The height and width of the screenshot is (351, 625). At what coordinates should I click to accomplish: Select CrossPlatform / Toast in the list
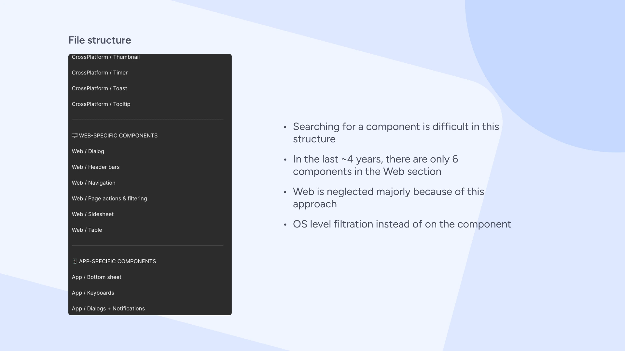coord(99,88)
